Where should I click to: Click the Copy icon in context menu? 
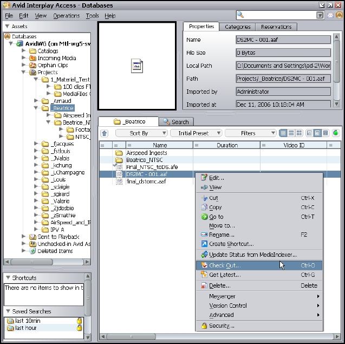click(204, 207)
